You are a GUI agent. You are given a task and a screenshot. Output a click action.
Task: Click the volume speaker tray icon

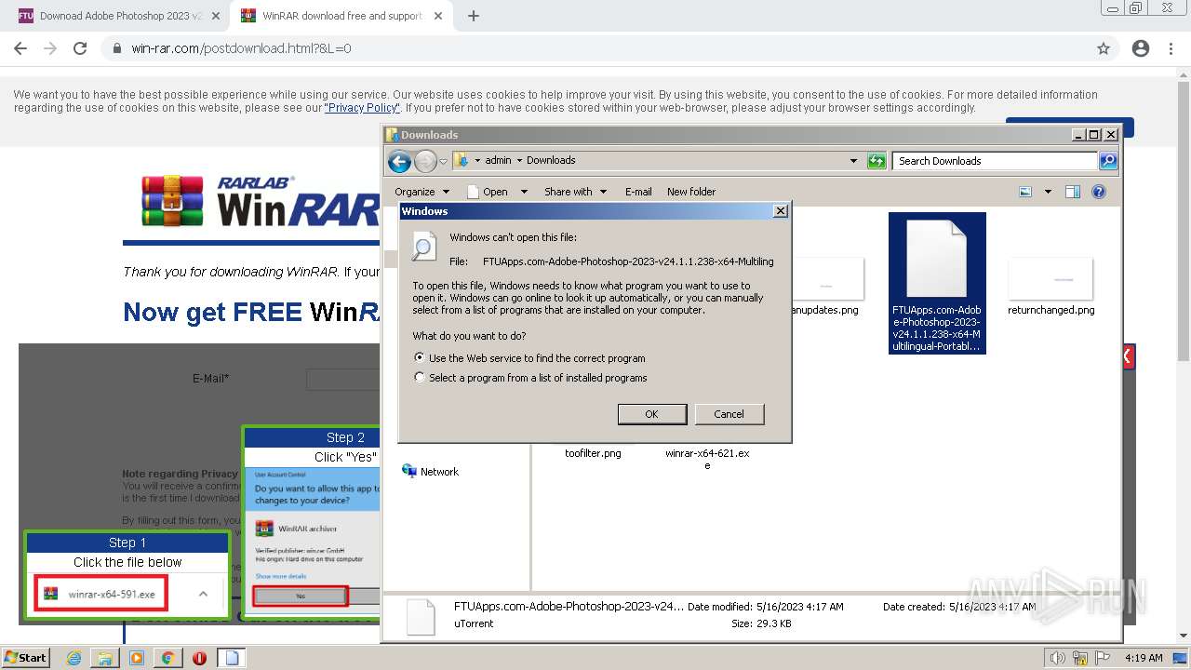tap(1057, 658)
